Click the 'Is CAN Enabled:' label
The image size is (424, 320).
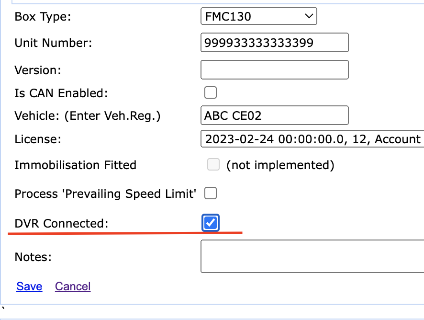(x=61, y=93)
